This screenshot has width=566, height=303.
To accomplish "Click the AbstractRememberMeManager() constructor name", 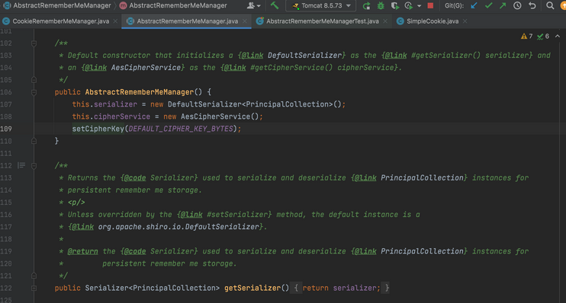I will [140, 92].
